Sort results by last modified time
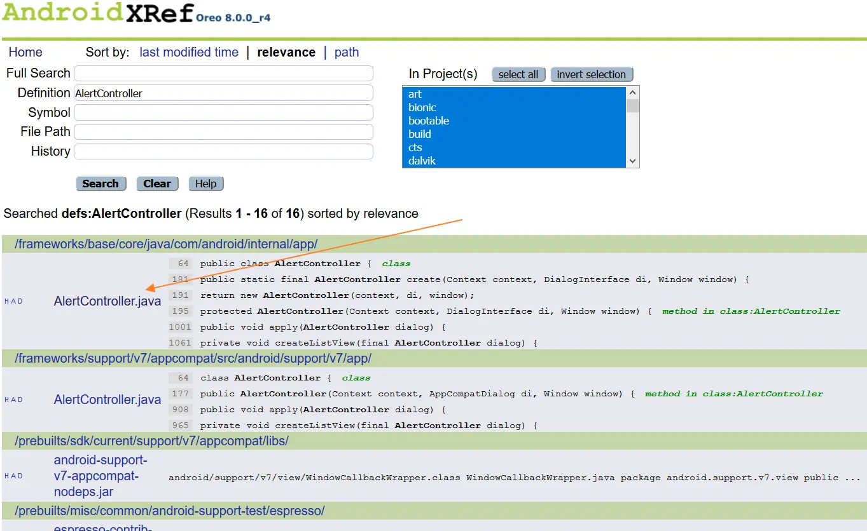This screenshot has height=531, width=867. (189, 52)
